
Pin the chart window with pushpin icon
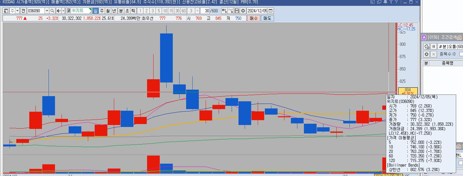385,2
